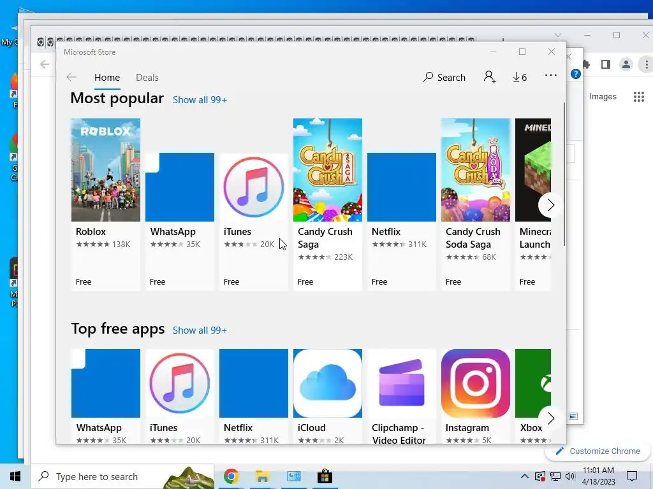This screenshot has width=653, height=489.
Task: Click the taskbar search box
Action: point(122,476)
